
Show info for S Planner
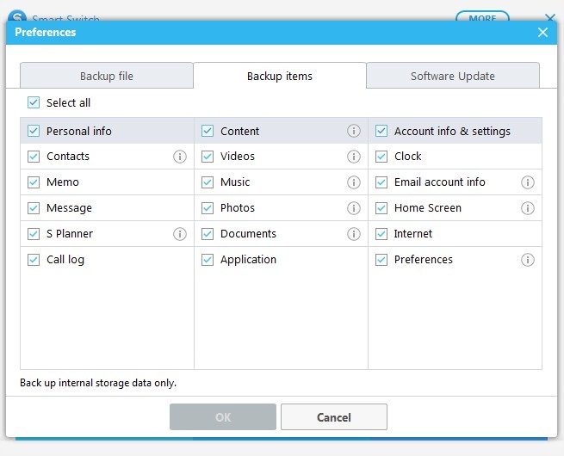(180, 234)
